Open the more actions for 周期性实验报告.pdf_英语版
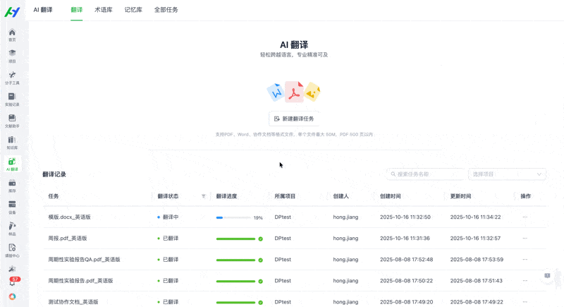 click(525, 281)
